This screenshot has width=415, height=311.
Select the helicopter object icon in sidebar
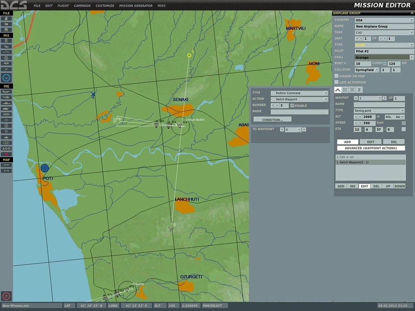click(x=6, y=97)
